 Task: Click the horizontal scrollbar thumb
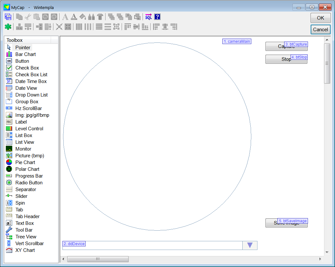[x=98, y=259]
